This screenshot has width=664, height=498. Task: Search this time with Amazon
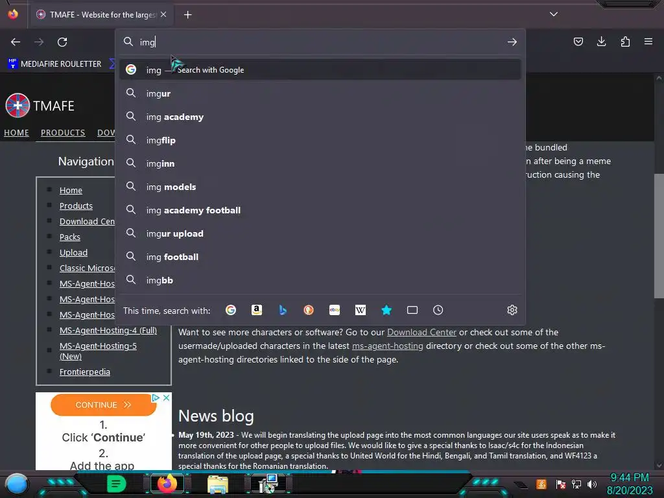click(x=257, y=310)
